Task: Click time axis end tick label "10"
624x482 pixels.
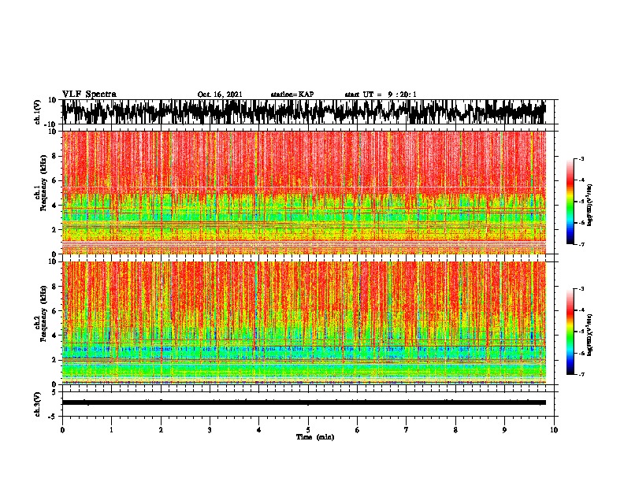Action: 554,430
